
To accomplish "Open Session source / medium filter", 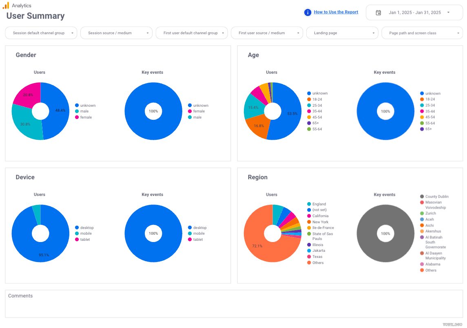I will pyautogui.click(x=116, y=33).
